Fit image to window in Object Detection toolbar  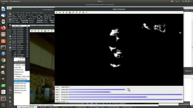pyautogui.click(x=73, y=13)
